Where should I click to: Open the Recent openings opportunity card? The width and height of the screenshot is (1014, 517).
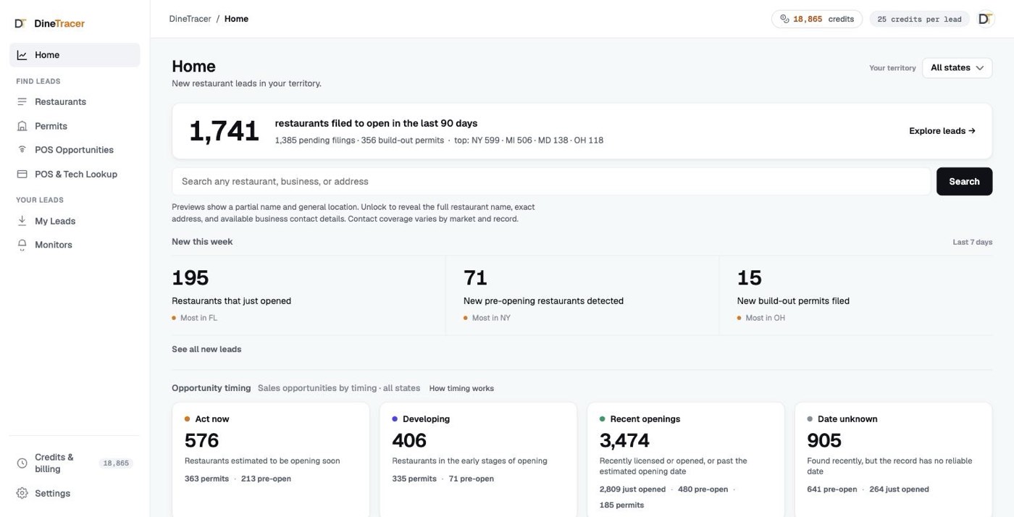coord(686,460)
